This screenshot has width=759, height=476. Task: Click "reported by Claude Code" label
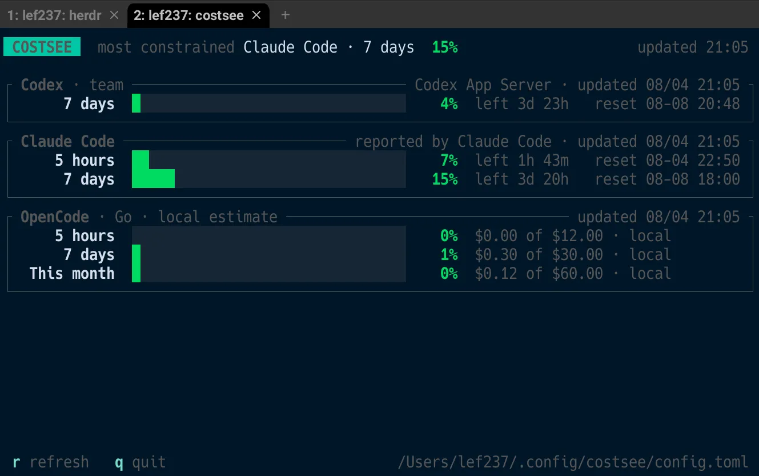(x=453, y=142)
